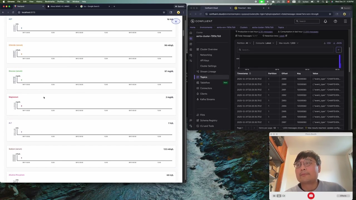The height and width of the screenshot is (200, 356).
Task: Open Environments in the Confluent breadcrumb
Action: 206,27
